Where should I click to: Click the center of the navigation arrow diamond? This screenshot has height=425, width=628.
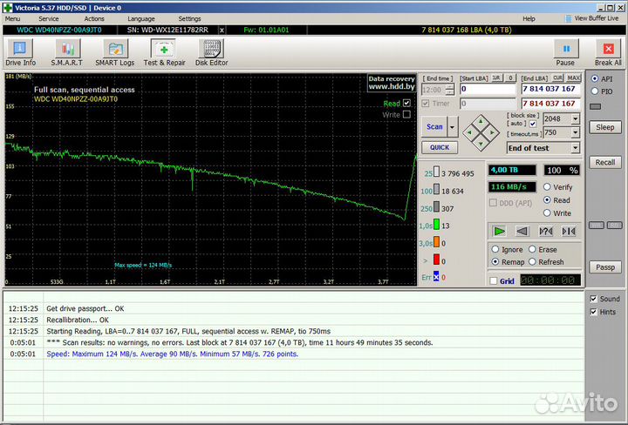(479, 132)
